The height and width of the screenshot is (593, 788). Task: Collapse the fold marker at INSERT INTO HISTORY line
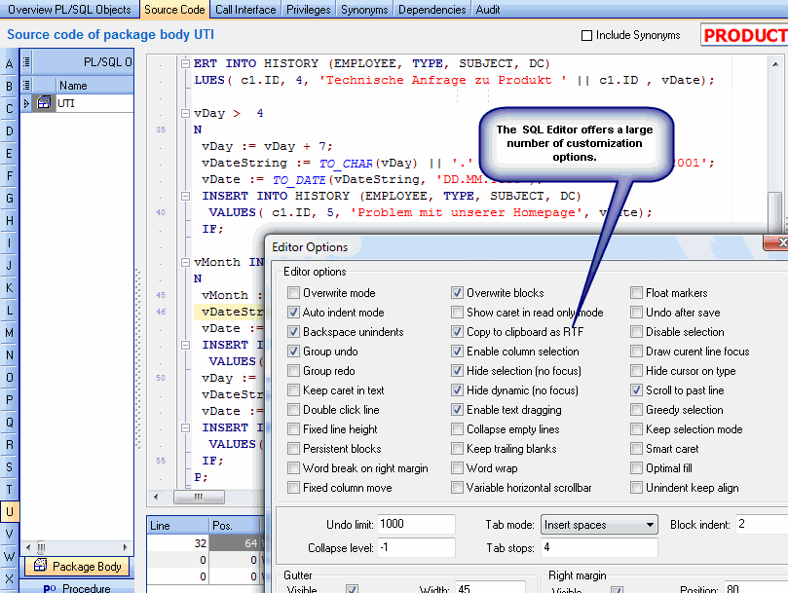[185, 64]
